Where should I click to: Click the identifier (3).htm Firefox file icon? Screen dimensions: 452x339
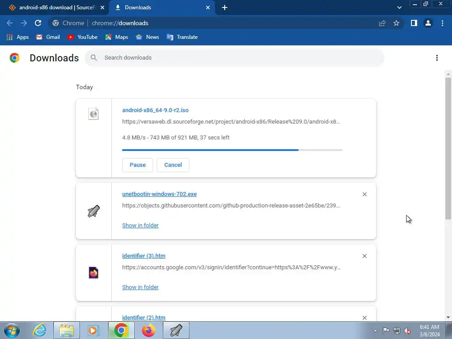click(x=94, y=273)
